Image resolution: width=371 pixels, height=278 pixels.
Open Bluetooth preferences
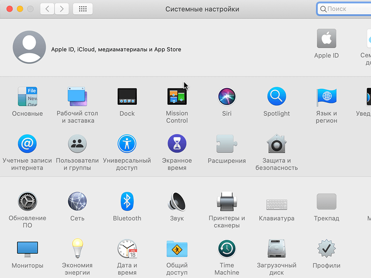127,201
